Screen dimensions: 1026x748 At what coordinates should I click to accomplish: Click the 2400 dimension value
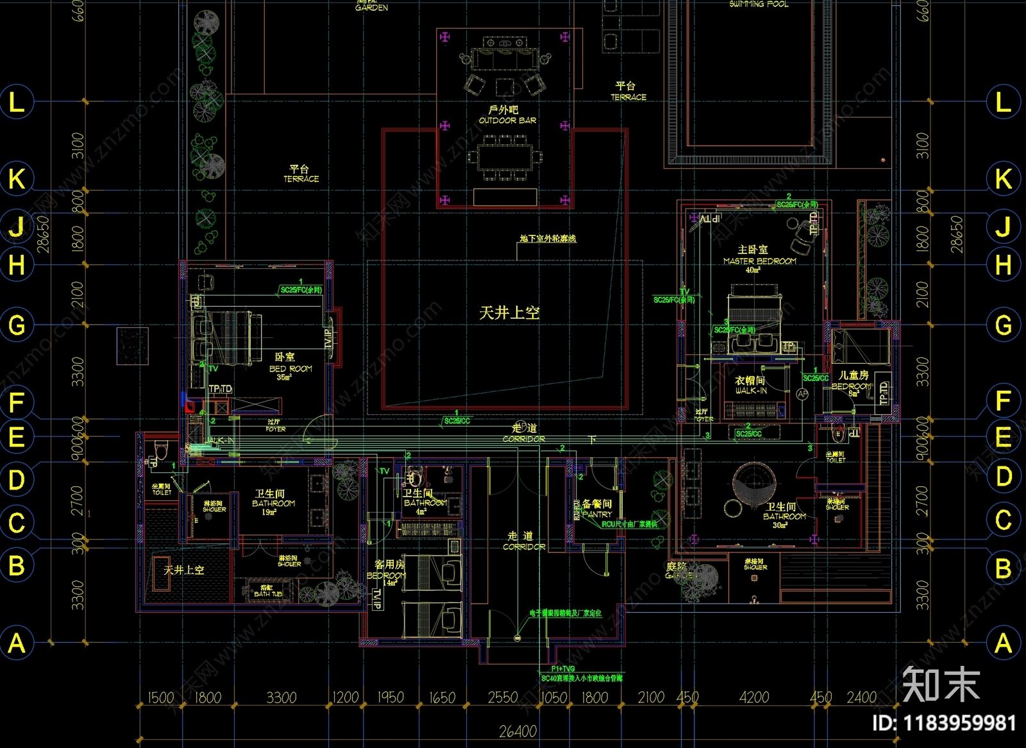pos(861,697)
